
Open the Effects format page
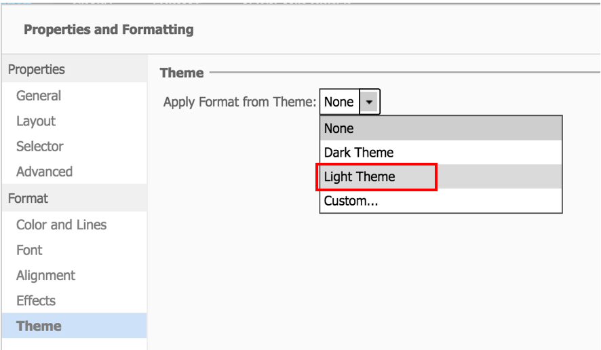[x=36, y=300]
